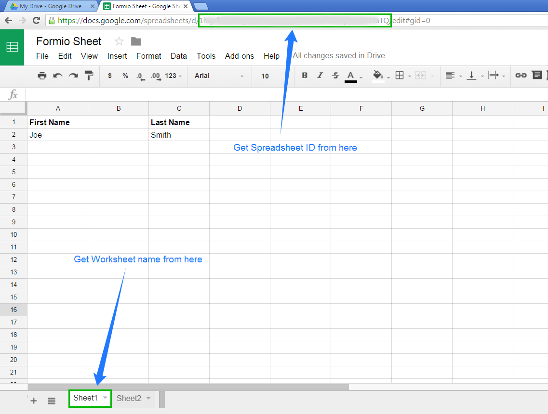Image resolution: width=548 pixels, height=414 pixels.
Task: Insert a link using the chain icon
Action: (x=521, y=76)
